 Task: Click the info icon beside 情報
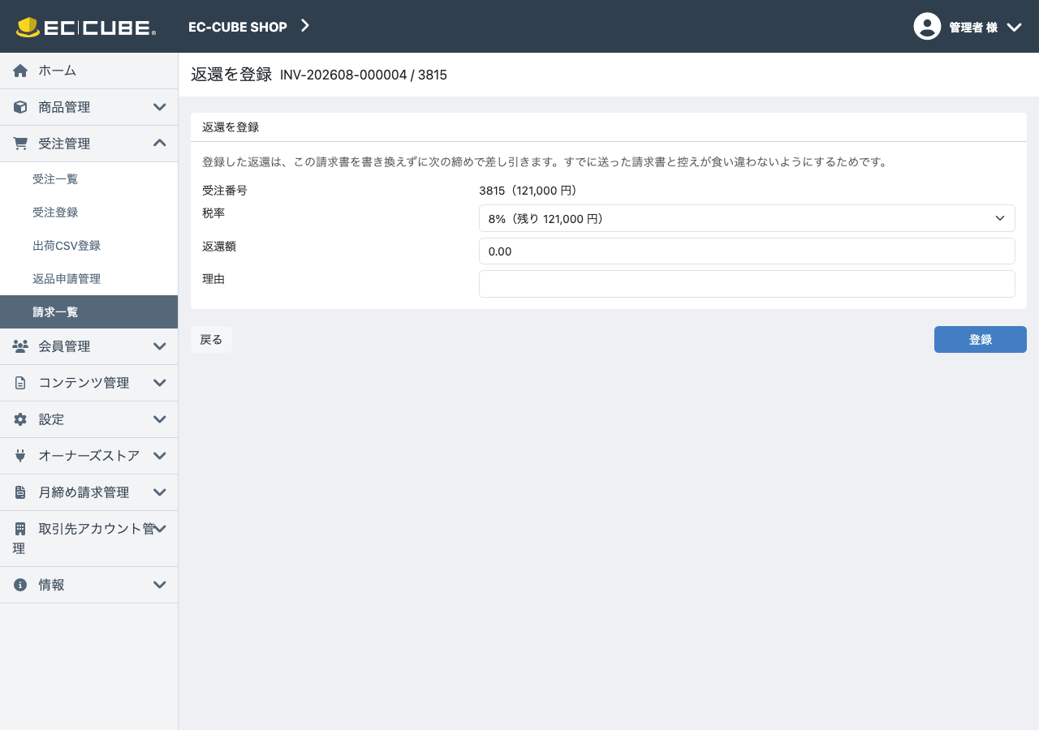pyautogui.click(x=20, y=585)
